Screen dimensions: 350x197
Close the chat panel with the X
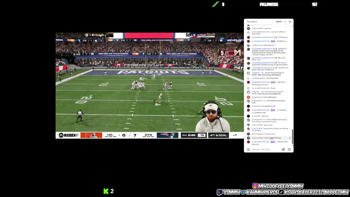click(x=290, y=22)
